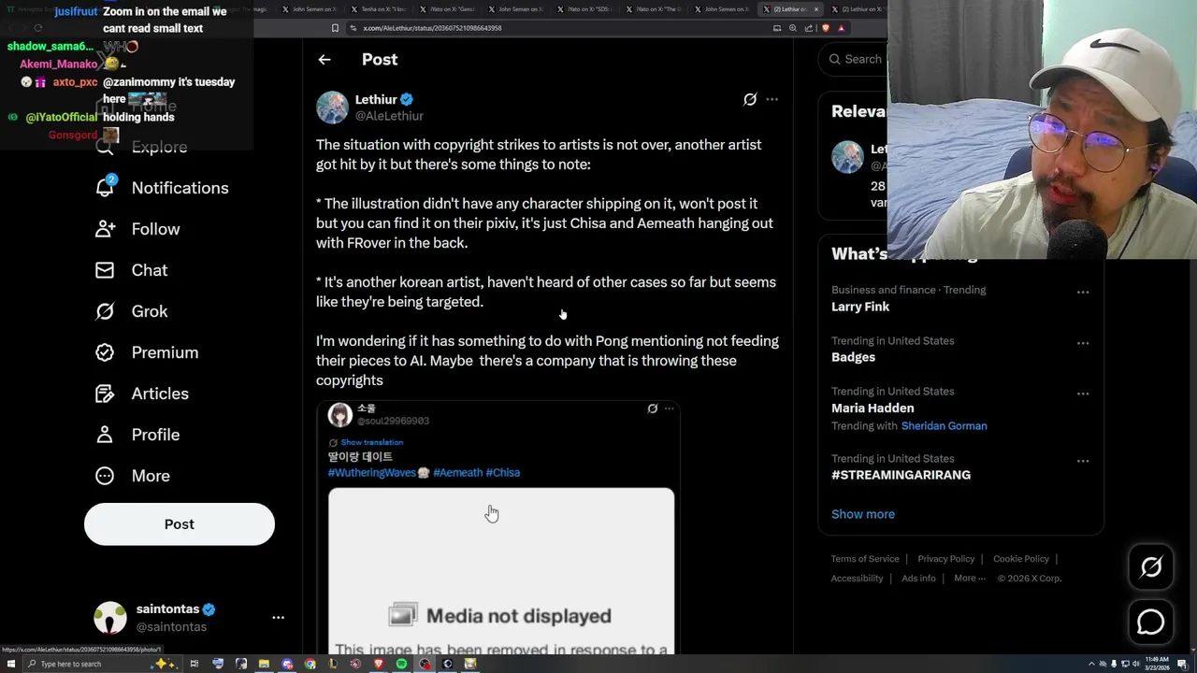Open Ads info footer link
This screenshot has height=673, width=1197.
918,579
